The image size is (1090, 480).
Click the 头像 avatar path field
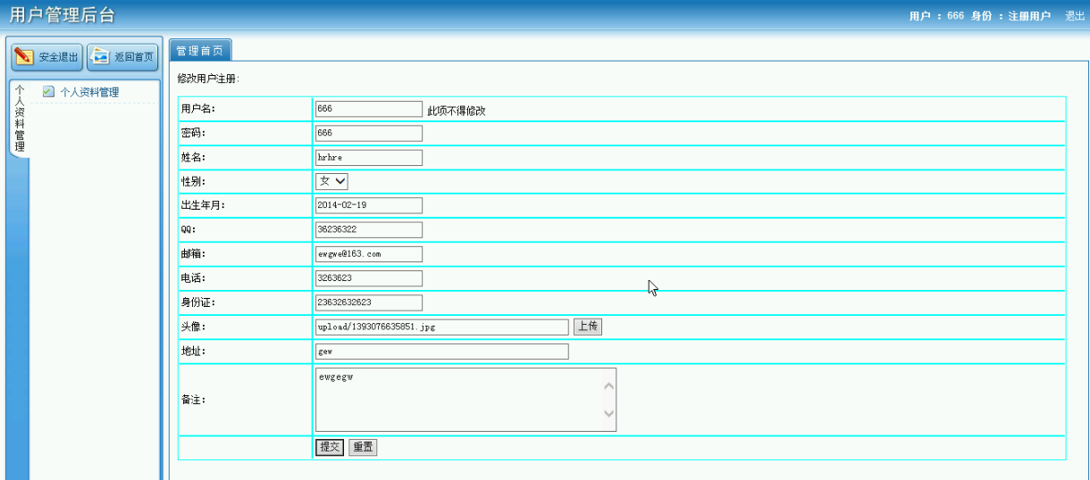(x=442, y=327)
